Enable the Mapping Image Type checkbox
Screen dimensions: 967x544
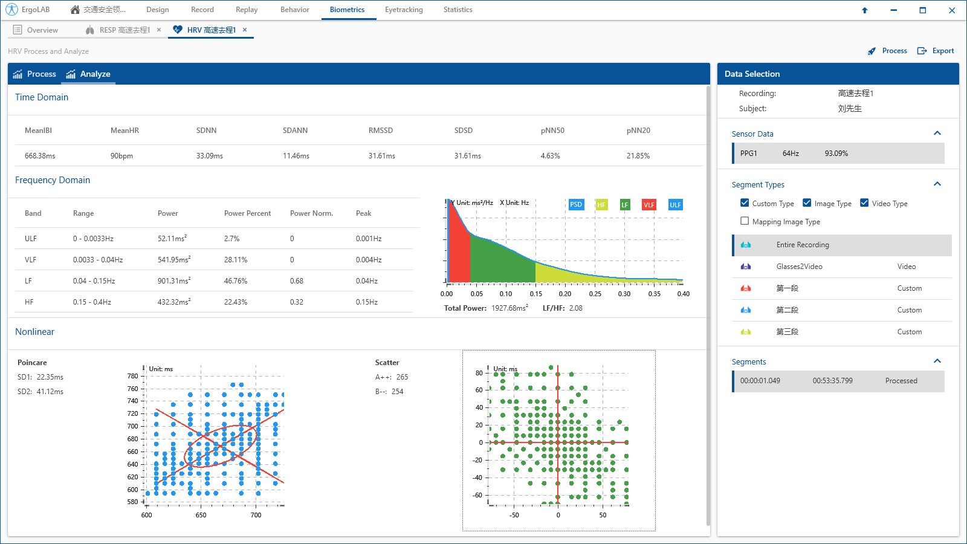745,221
